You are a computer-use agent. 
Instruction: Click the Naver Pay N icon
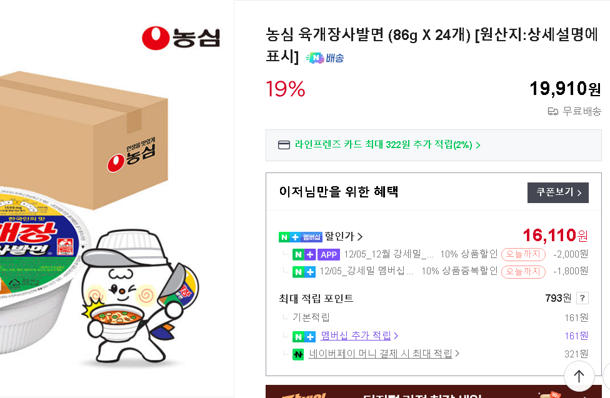pos(298,354)
